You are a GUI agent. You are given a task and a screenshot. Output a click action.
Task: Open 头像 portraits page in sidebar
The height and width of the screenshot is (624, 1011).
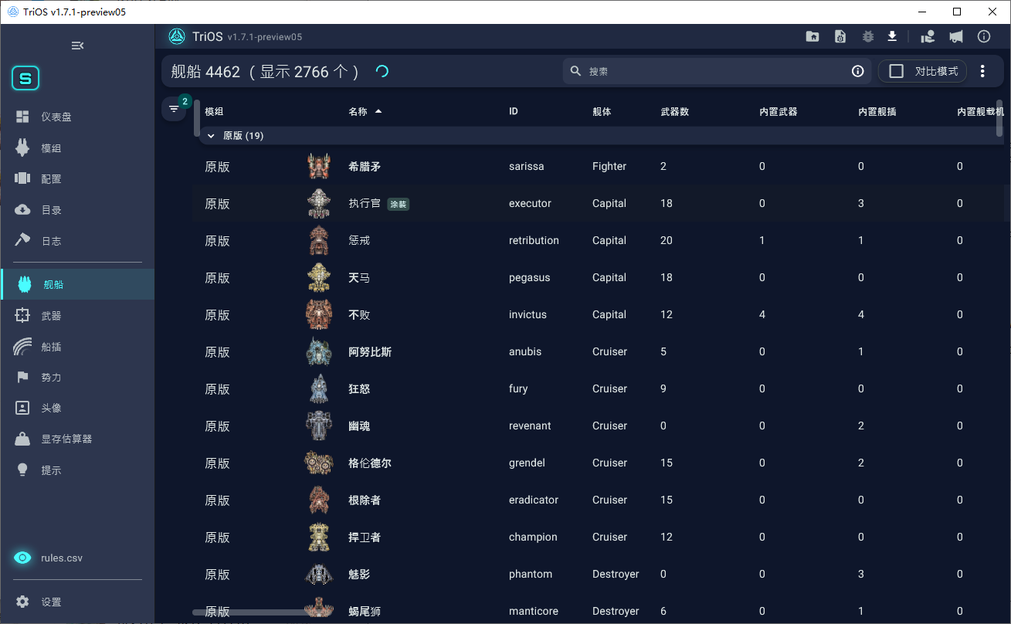[x=77, y=408]
